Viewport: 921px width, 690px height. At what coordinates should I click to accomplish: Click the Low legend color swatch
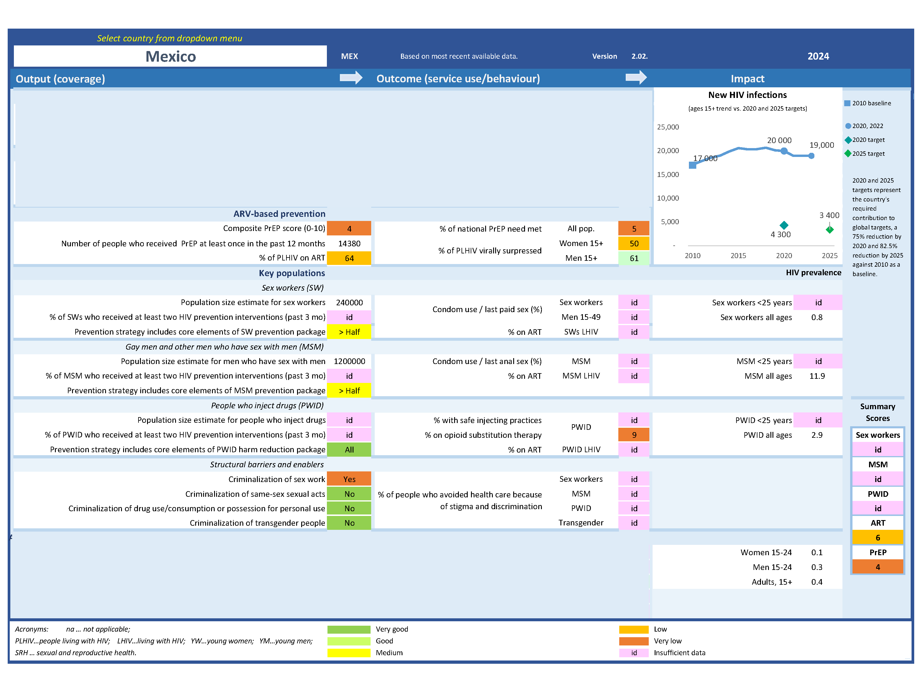(x=634, y=629)
